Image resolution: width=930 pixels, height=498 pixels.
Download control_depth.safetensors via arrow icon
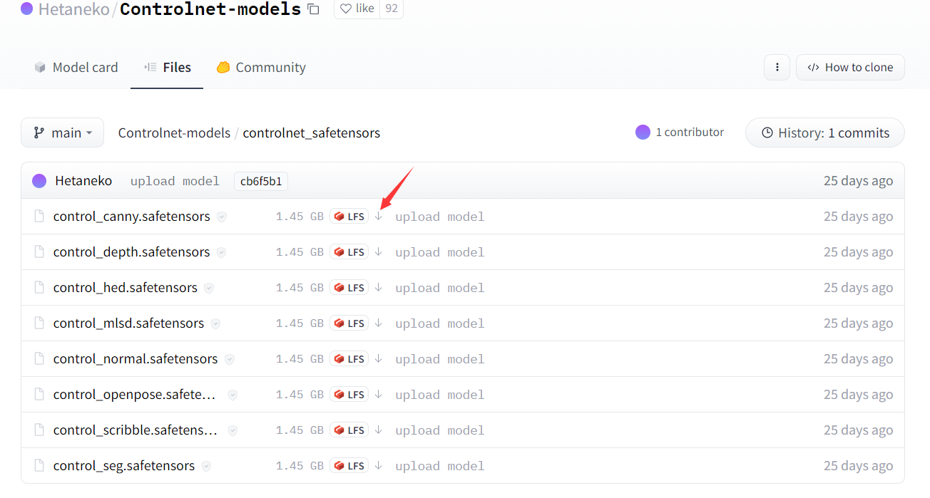coord(379,252)
